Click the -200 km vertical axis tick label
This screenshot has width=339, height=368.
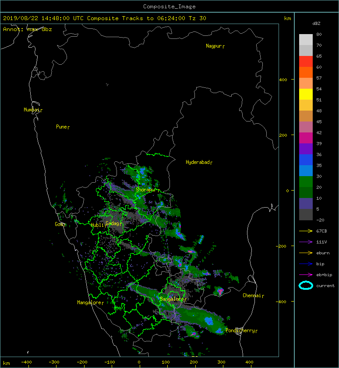click(282, 246)
